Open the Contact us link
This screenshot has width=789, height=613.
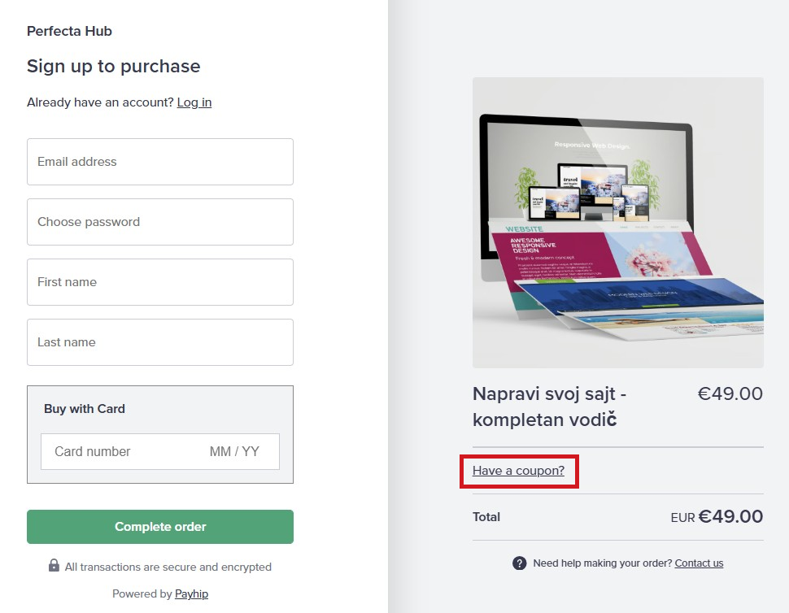click(699, 563)
